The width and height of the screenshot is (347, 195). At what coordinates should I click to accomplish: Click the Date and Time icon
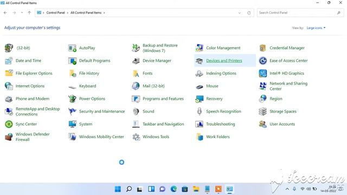(9, 61)
